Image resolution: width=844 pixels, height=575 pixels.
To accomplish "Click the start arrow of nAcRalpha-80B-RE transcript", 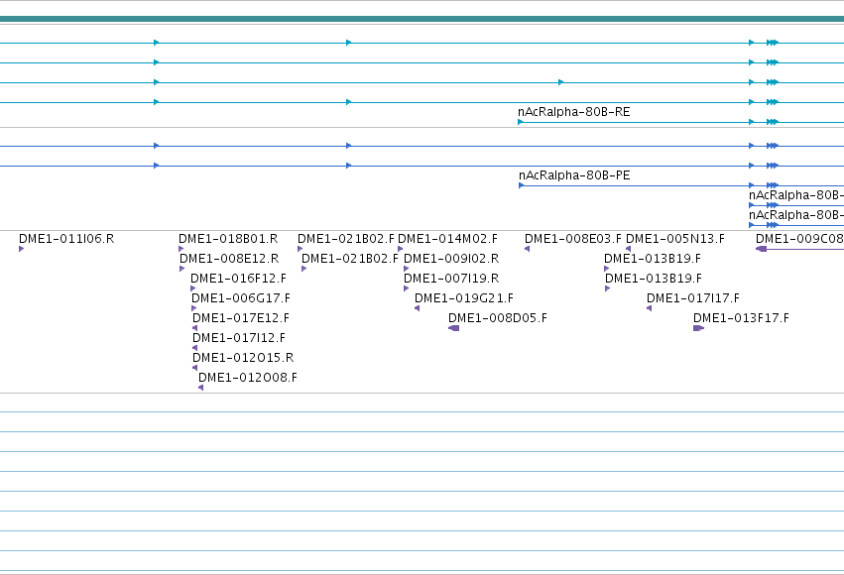I will click(521, 122).
